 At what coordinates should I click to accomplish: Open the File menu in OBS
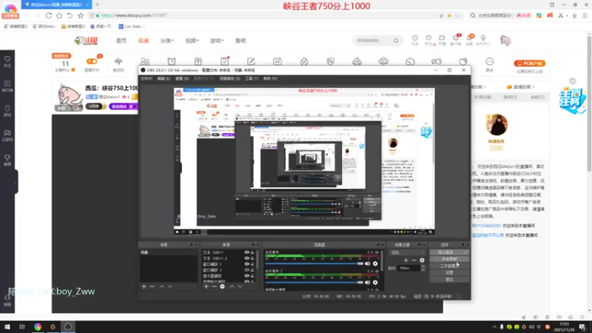pyautogui.click(x=146, y=78)
